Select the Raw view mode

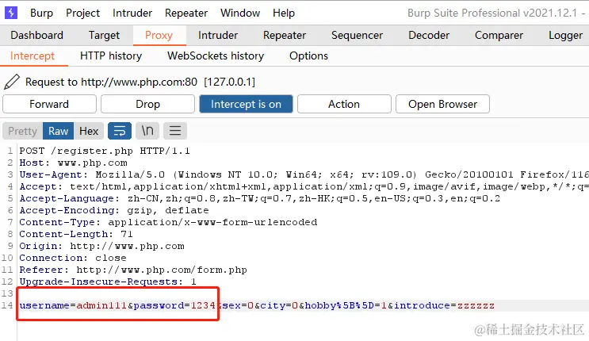(x=58, y=131)
